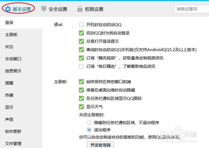This screenshot has width=209, height=148.
Task: Focus the 搜索设置项 search field
Action: 191,9
